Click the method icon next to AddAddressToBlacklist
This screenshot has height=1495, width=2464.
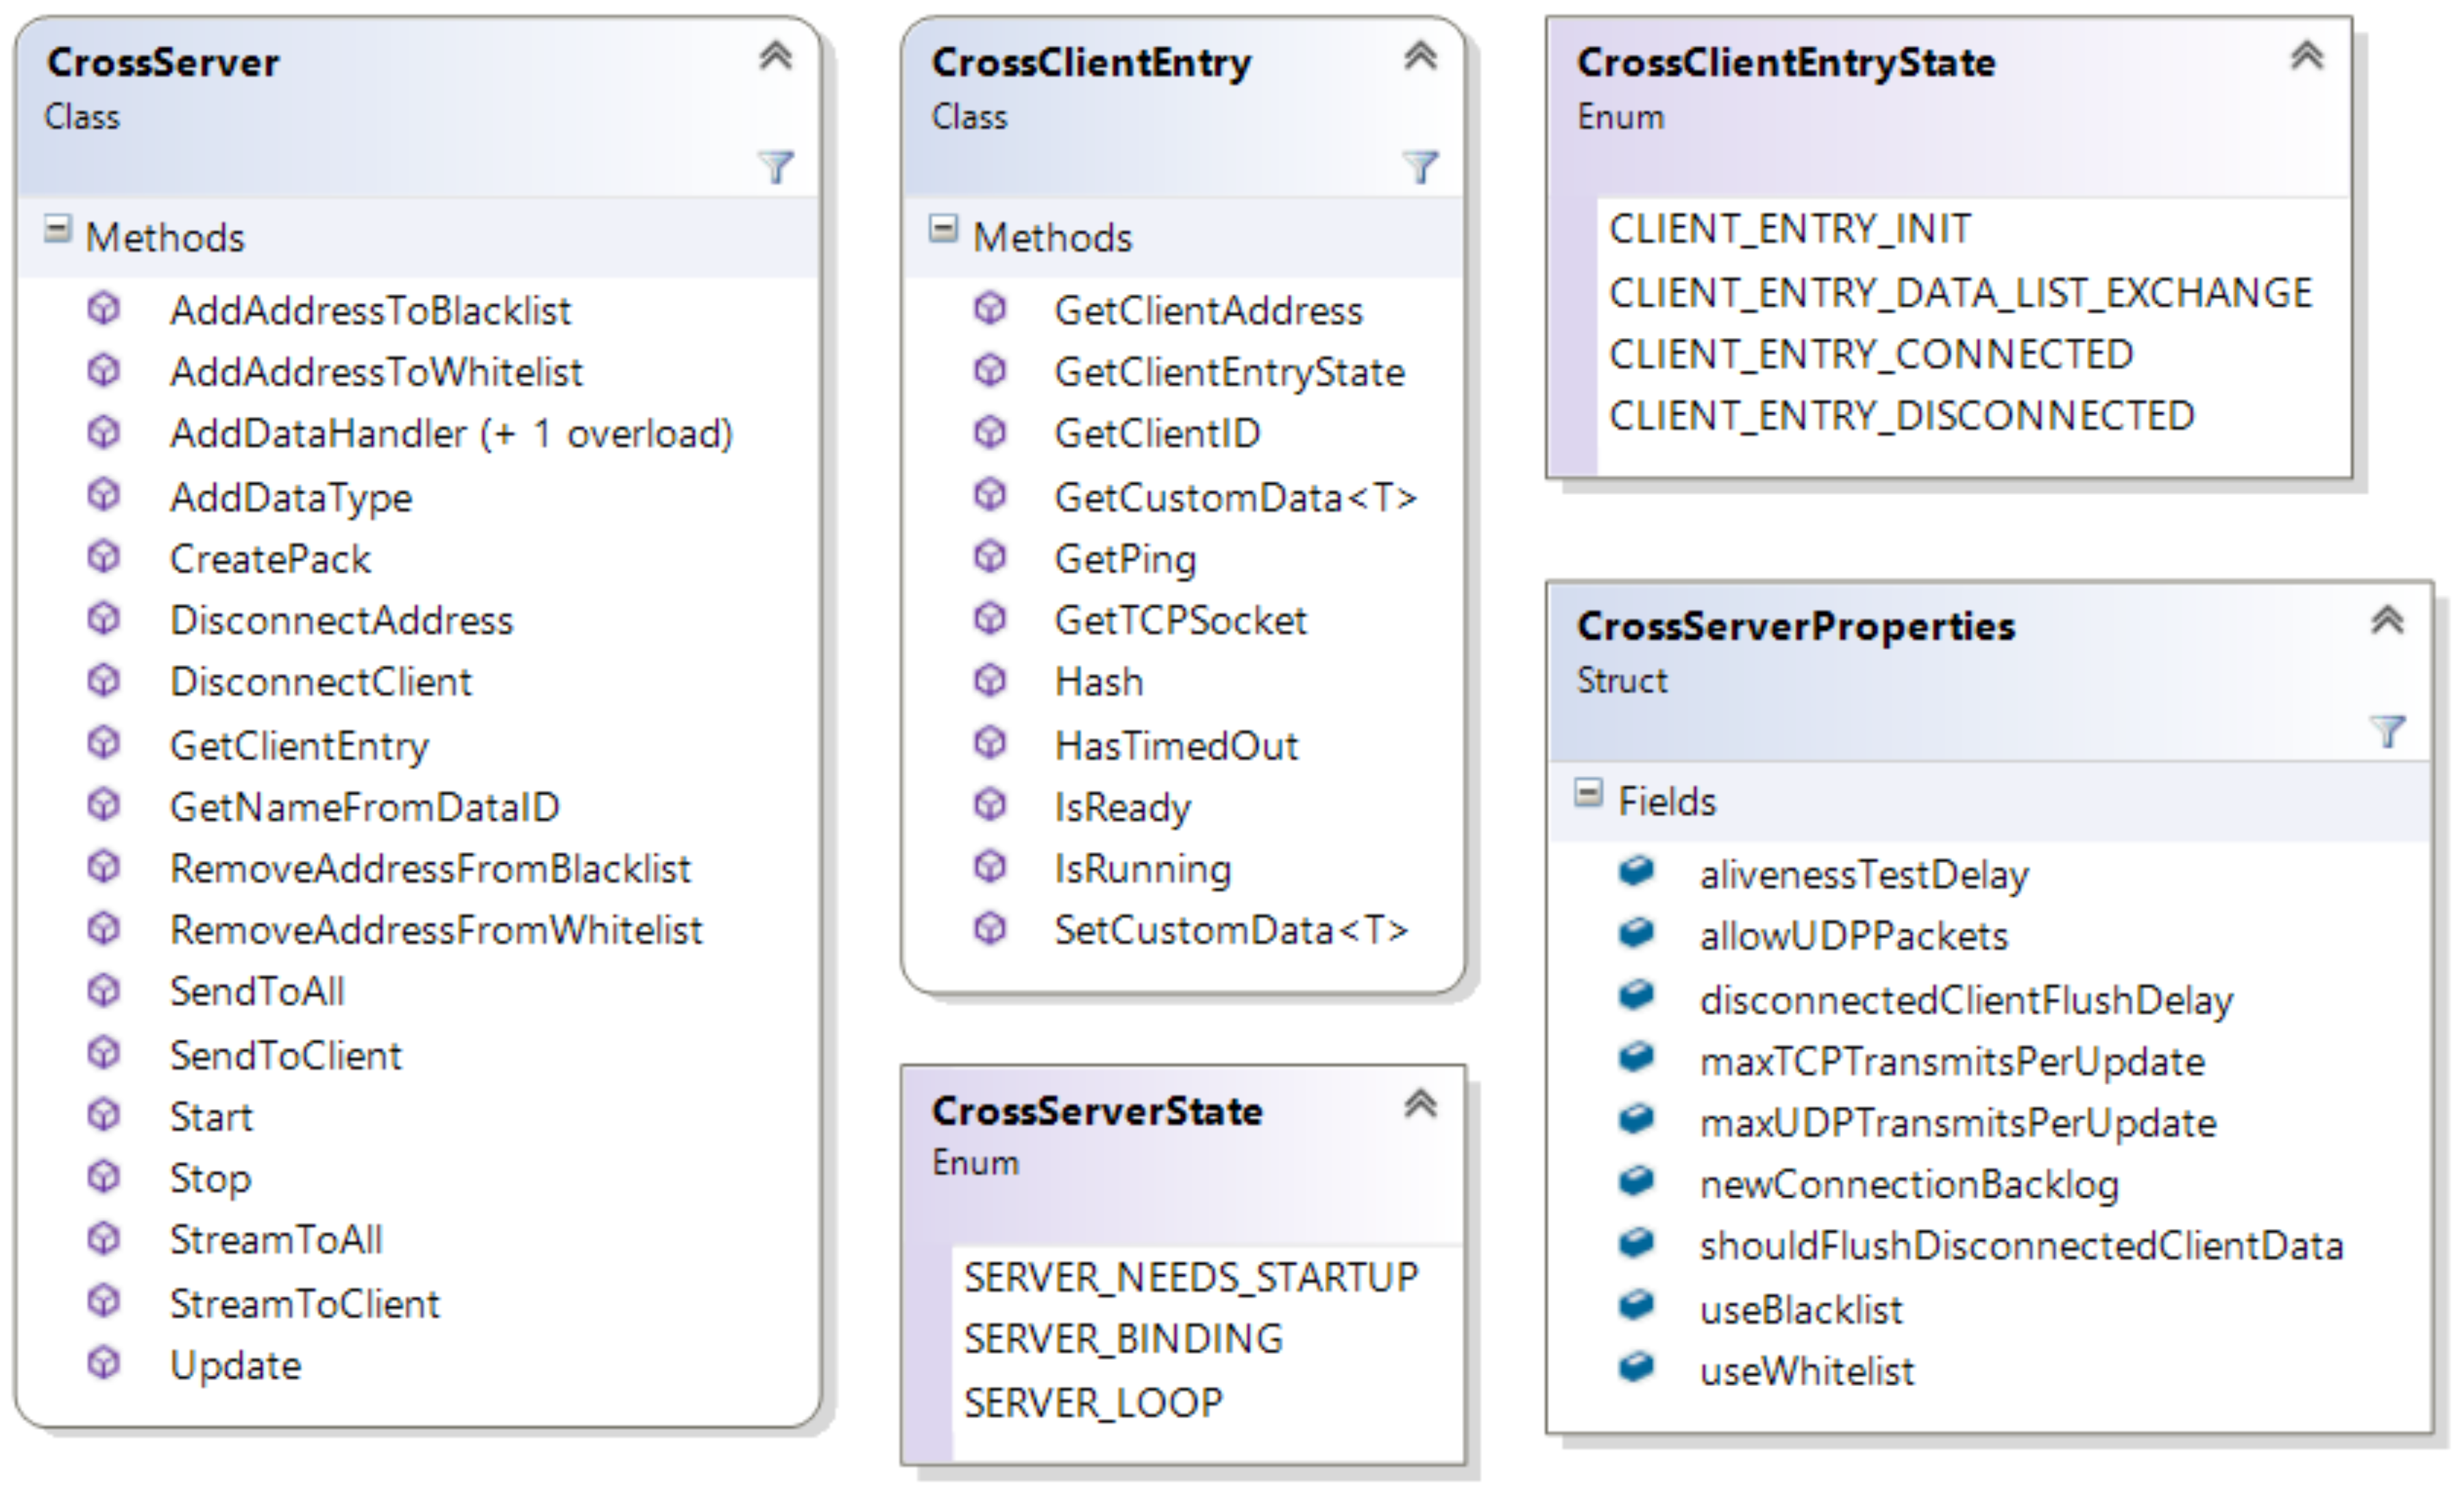point(103,309)
